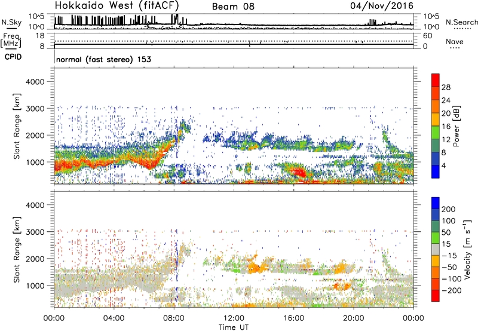Click the blue top of Velocity colorbar

[436, 203]
